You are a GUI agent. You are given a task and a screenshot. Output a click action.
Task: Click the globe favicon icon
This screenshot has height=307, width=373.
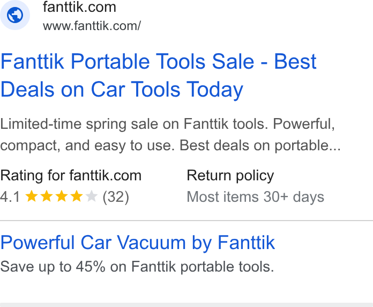point(15,15)
